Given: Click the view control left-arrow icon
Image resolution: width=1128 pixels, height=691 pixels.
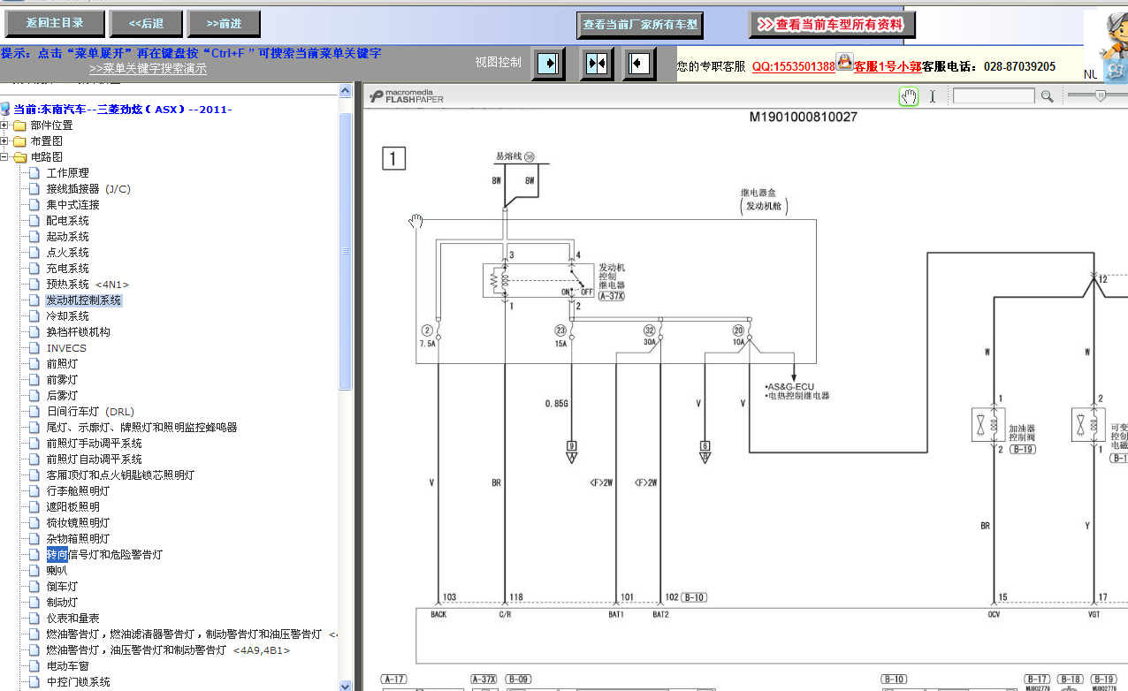Looking at the screenshot, I should tap(639, 64).
